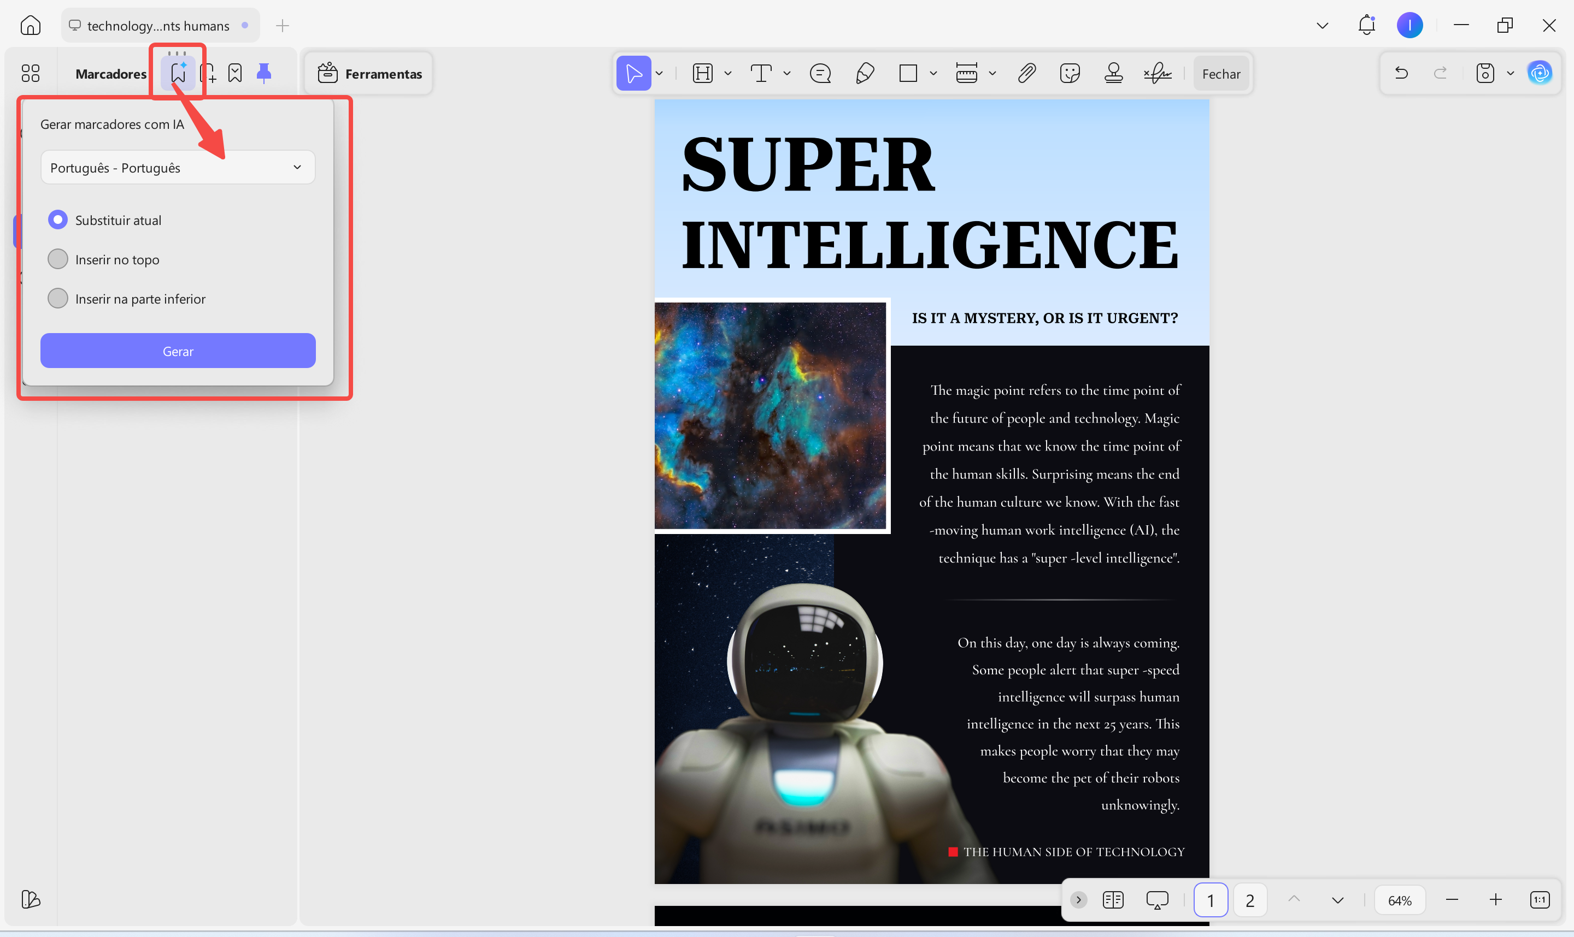This screenshot has height=937, width=1574.
Task: Click the "Gerar marcadores com IA" title
Action: (x=112, y=124)
